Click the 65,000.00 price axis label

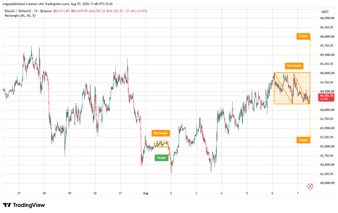click(x=327, y=73)
